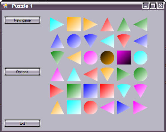Open the Options button

click(22, 72)
